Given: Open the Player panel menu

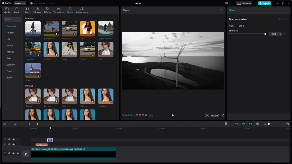Looking at the screenshot, I should (x=221, y=10).
